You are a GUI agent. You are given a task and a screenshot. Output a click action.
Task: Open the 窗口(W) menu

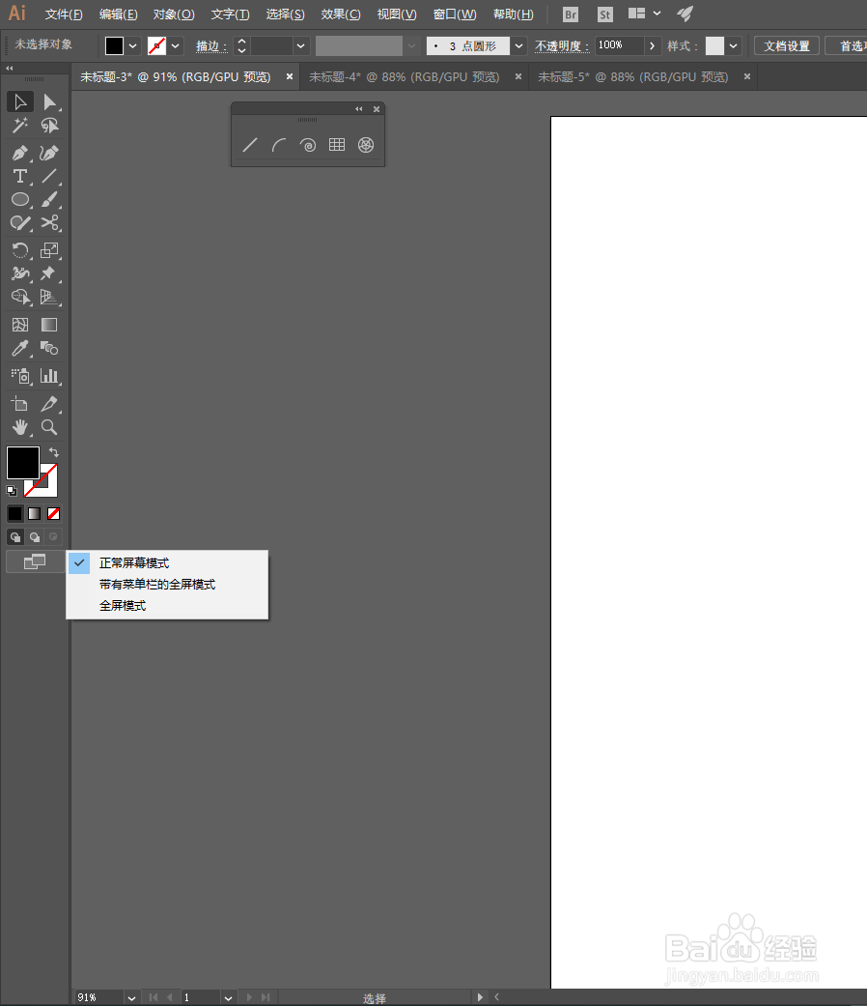tap(455, 14)
